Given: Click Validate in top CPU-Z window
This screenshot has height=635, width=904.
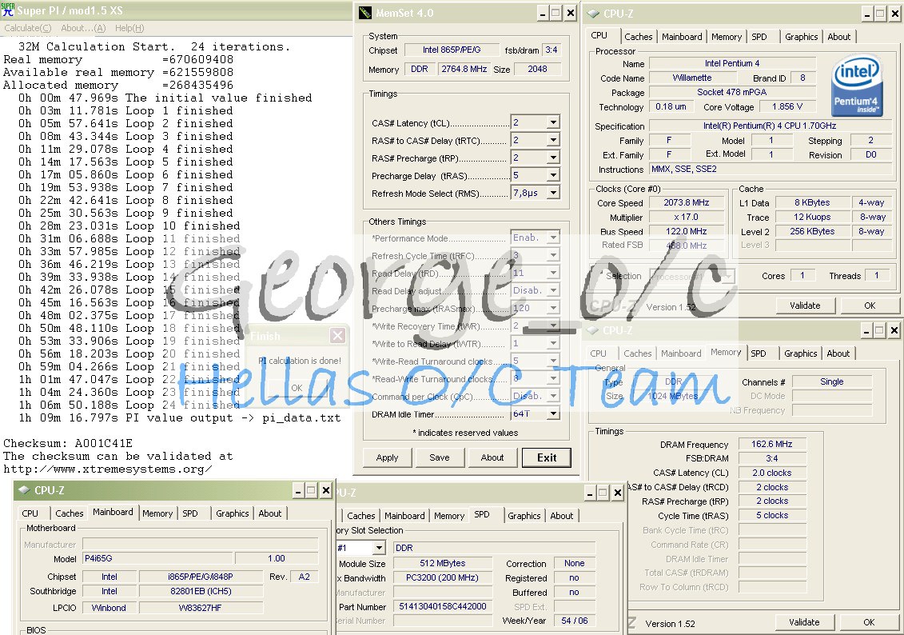Looking at the screenshot, I should pyautogui.click(x=805, y=306).
